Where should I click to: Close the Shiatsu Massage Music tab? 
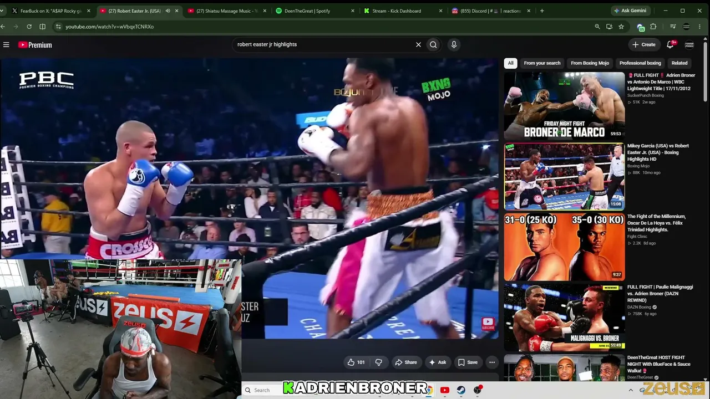tap(265, 11)
